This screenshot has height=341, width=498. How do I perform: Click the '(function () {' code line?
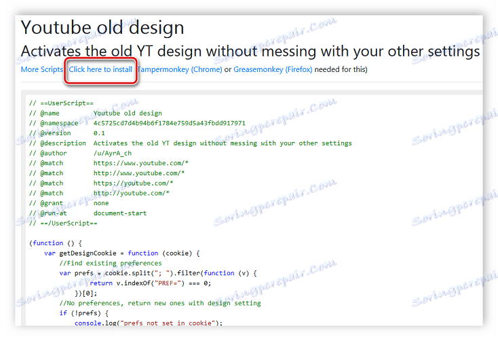coord(55,243)
